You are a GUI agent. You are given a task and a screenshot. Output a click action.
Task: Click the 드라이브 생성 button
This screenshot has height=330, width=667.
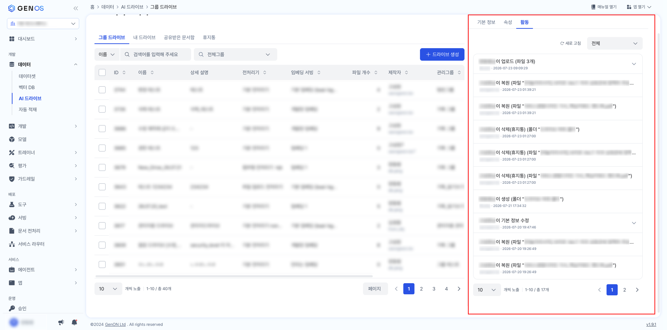pos(442,54)
